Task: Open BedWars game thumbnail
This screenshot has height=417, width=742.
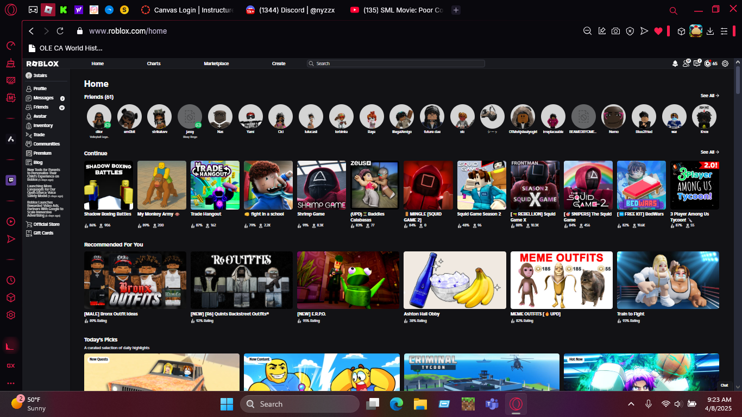Action: [x=642, y=185]
